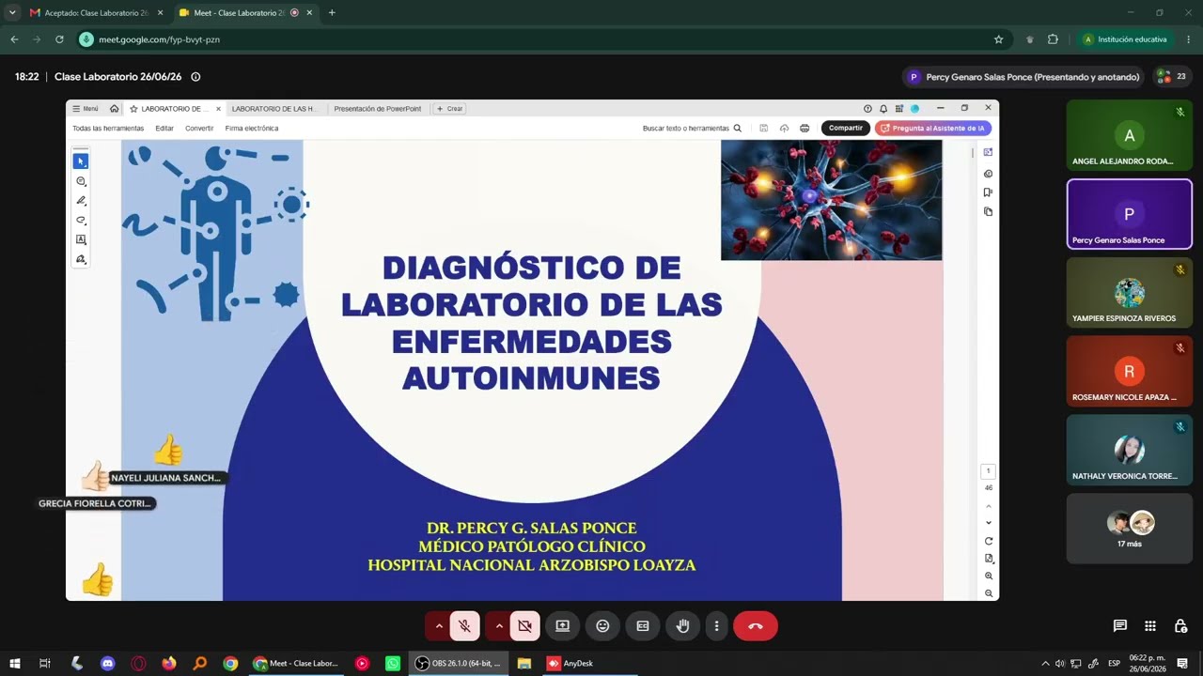Zoom in on the PDF page
The image size is (1203, 676).
point(989,576)
